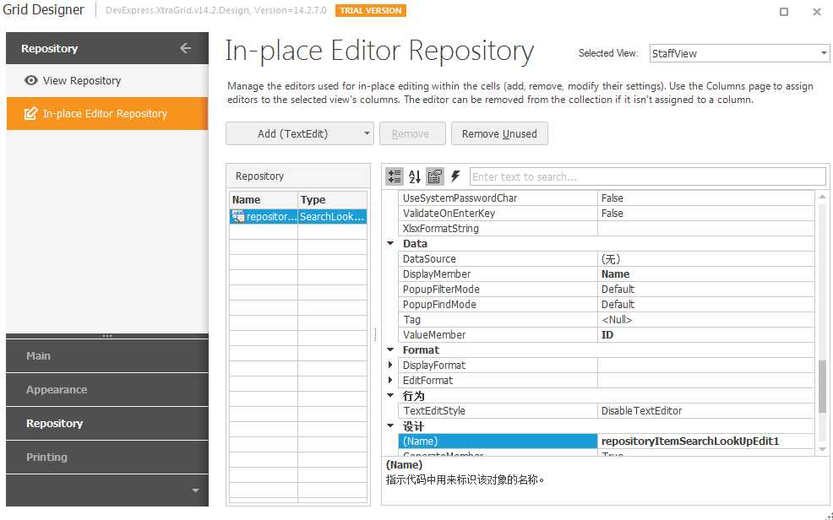Click property grid scroll up arrow
This screenshot has height=520, width=833.
[822, 197]
